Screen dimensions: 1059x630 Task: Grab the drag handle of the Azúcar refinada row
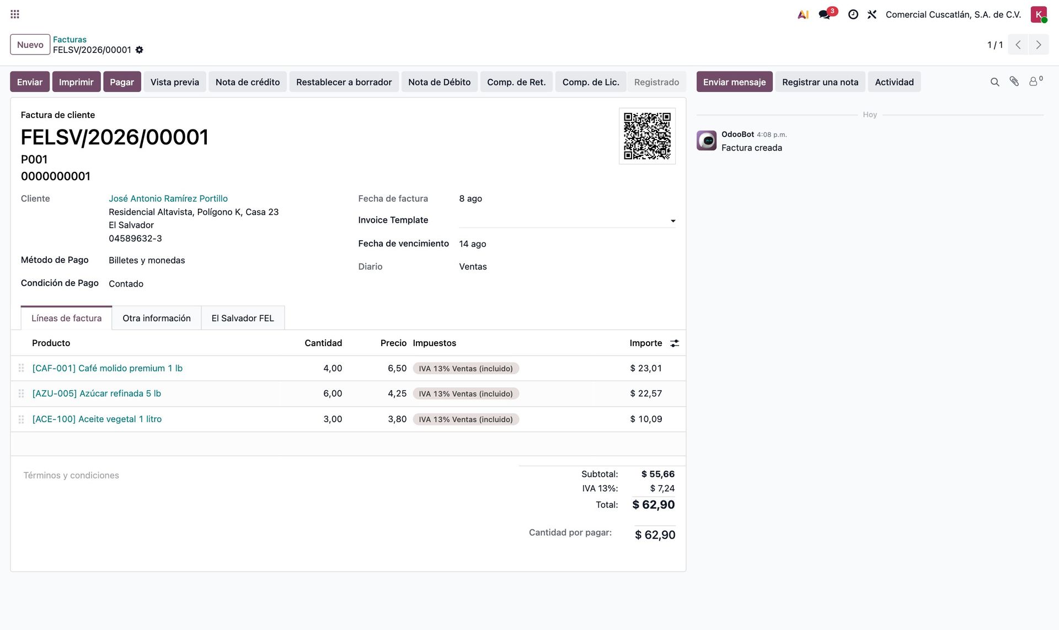(21, 394)
